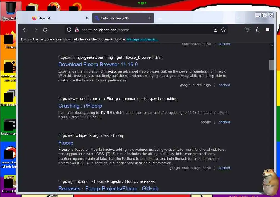Maximize the Firefox window
The height and width of the screenshot is (197, 280).
pos(264,16)
